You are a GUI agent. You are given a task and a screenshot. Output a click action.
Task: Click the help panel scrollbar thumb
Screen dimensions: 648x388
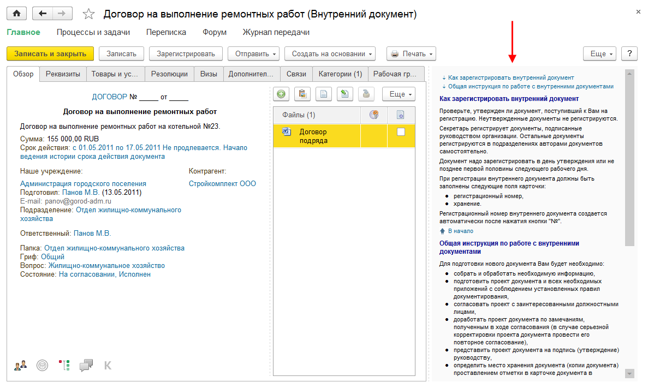(x=629, y=162)
